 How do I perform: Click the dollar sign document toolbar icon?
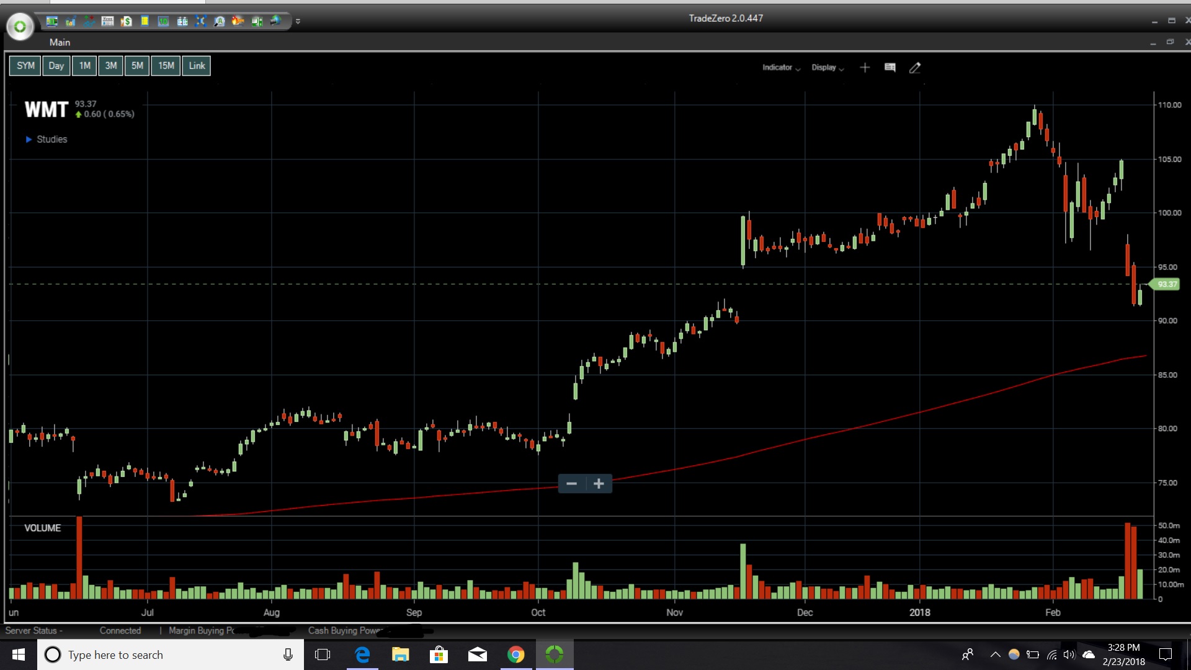tap(126, 22)
